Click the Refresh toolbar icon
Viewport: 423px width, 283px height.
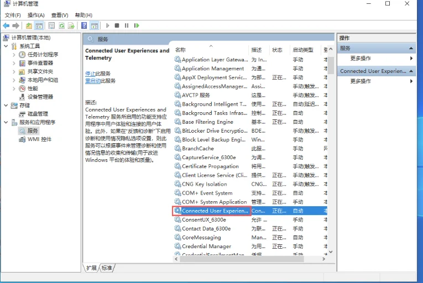(x=61, y=25)
